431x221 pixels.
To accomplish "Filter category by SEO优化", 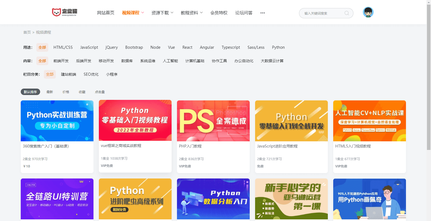I will tap(91, 74).
